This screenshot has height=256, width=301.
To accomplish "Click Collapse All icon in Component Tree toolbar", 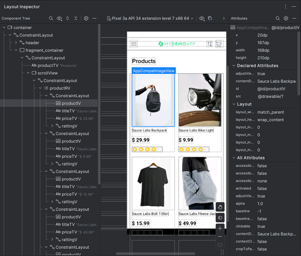I will [x=76, y=19].
